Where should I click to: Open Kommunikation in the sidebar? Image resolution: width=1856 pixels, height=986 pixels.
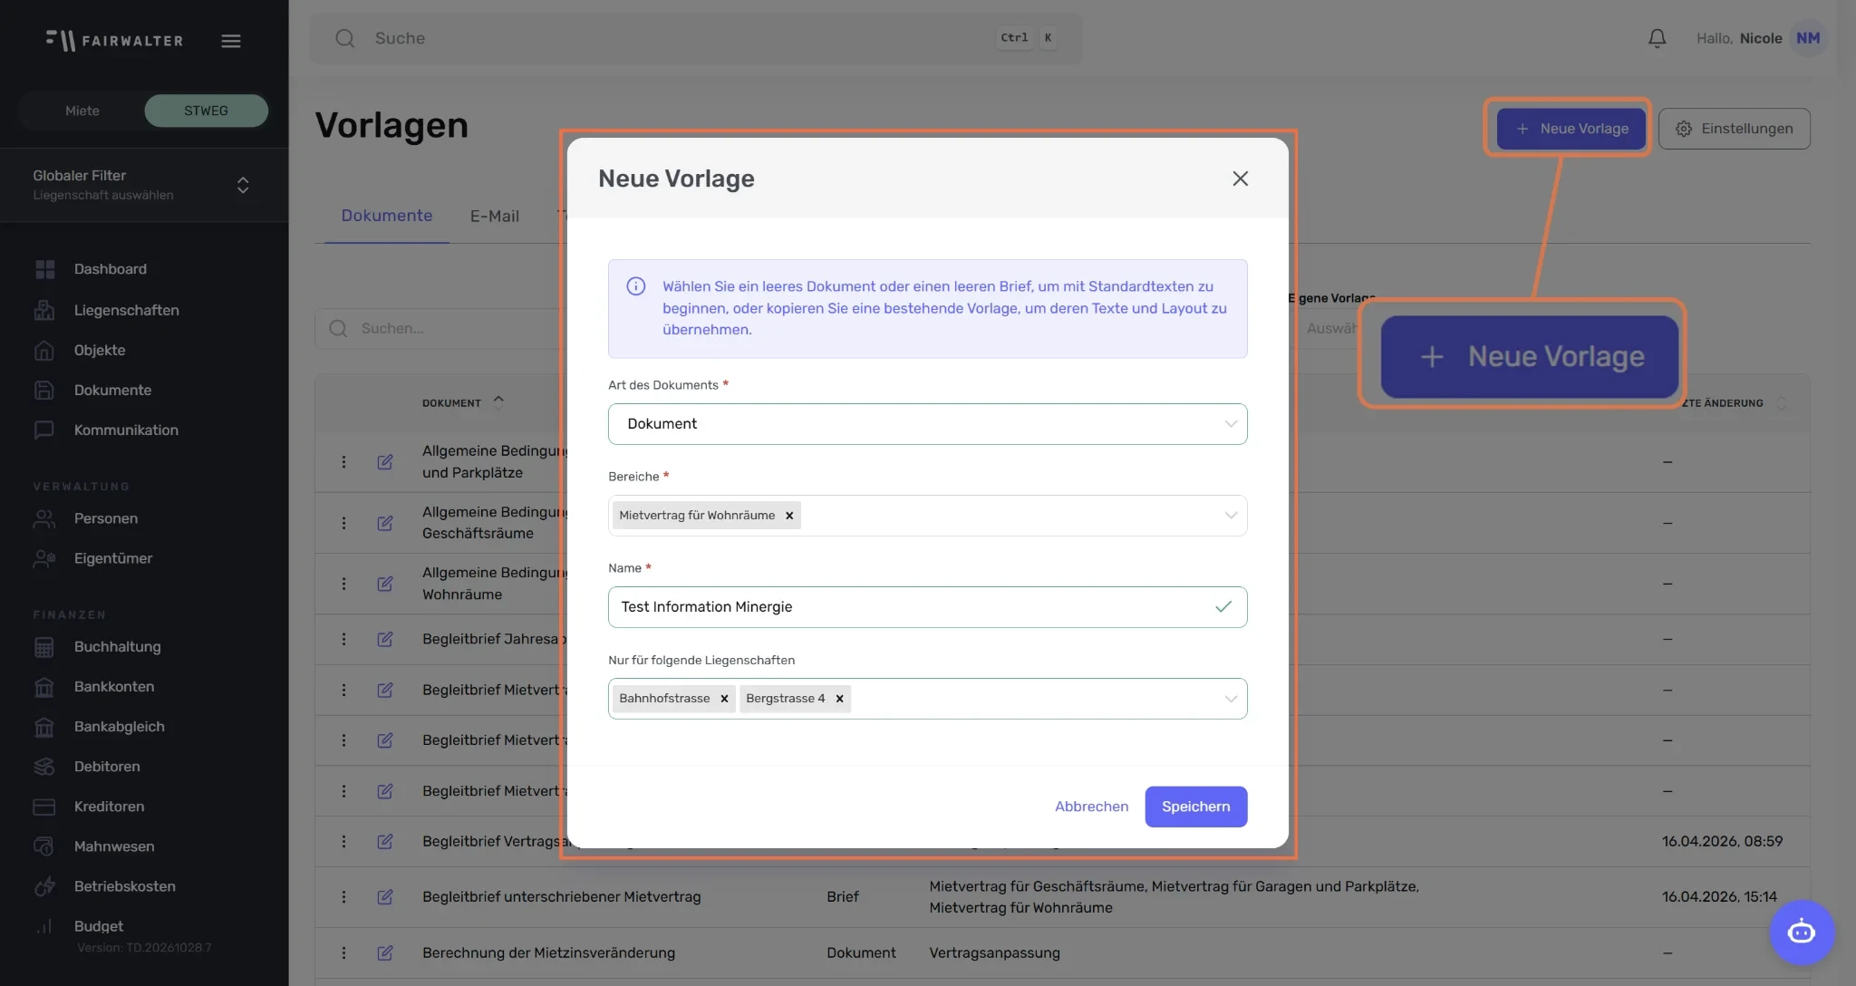tap(126, 430)
